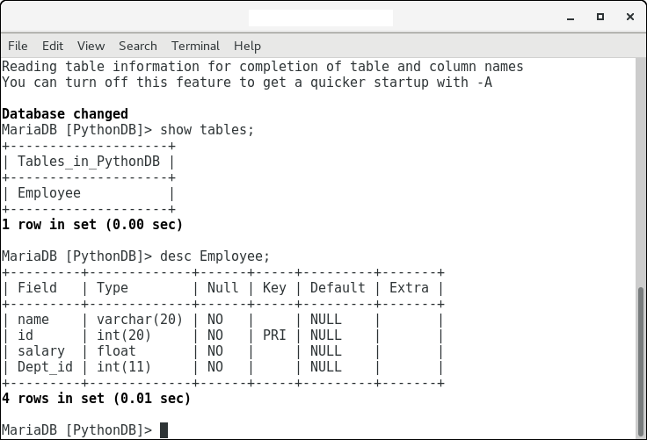
Task: Click the Dept_id field name
Action: click(x=45, y=367)
